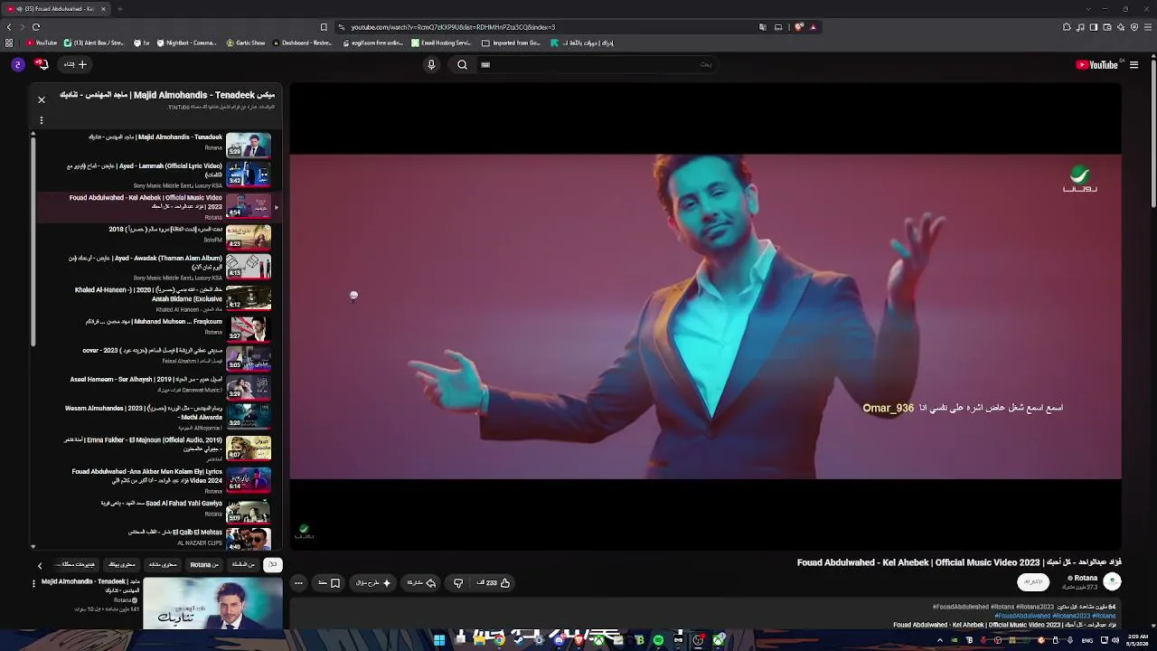The height and width of the screenshot is (651, 1157).
Task: Open Spotify from the taskbar
Action: 658,640
